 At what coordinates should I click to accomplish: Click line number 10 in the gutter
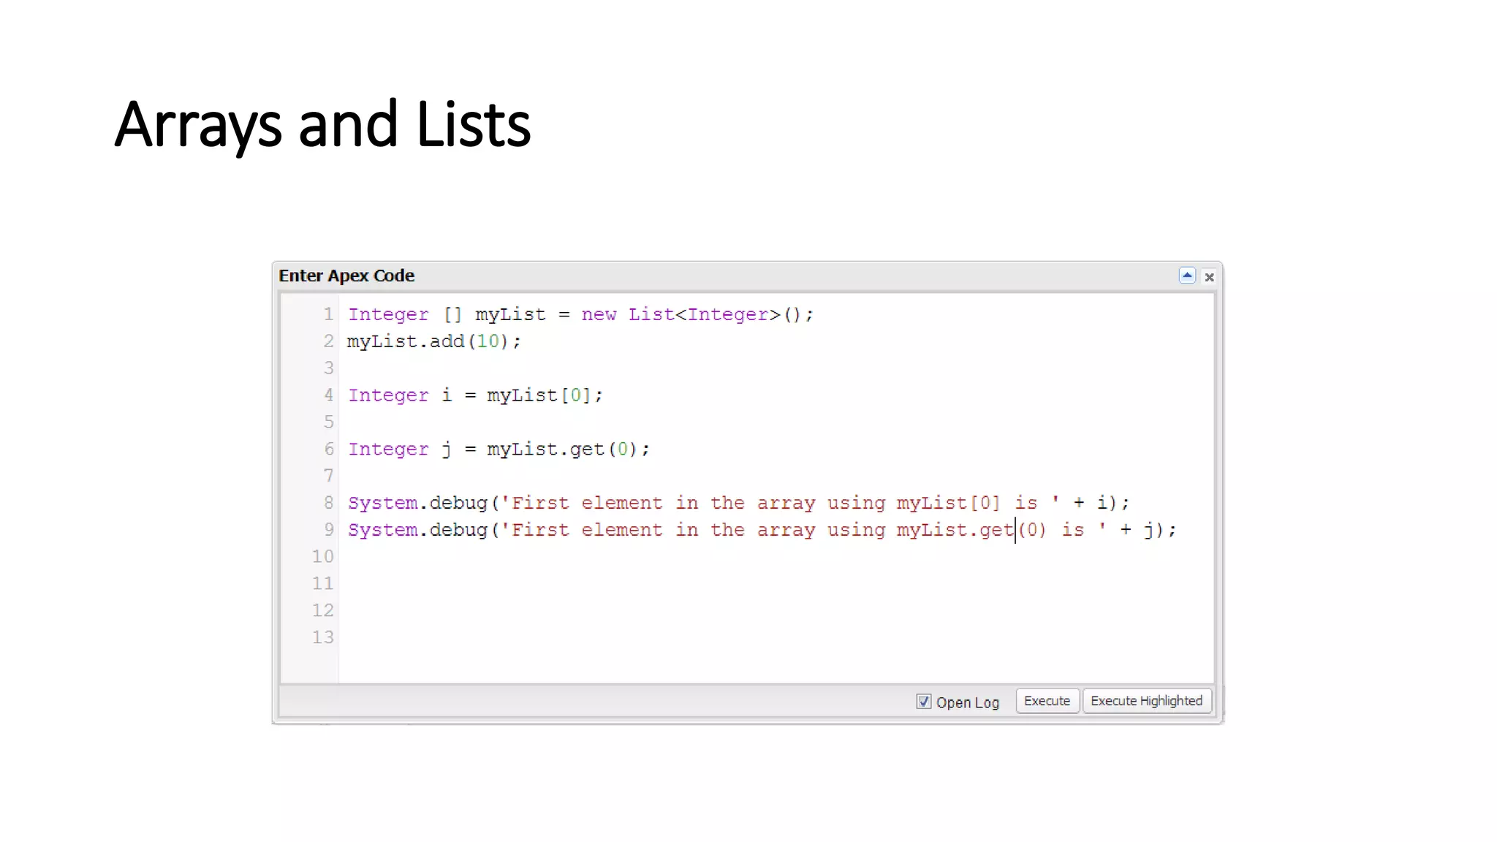(x=322, y=557)
